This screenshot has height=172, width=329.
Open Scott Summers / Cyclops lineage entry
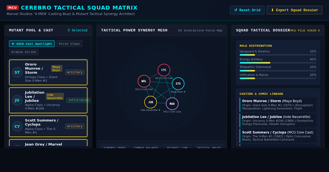point(278,136)
